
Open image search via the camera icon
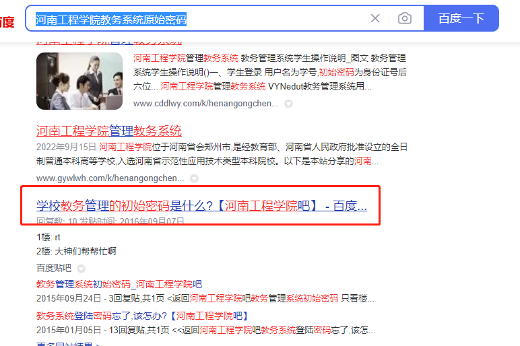pos(405,18)
